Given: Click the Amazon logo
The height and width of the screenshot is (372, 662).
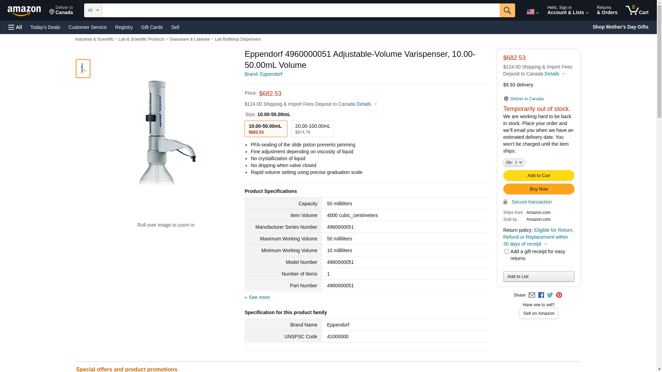Looking at the screenshot, I should (x=24, y=11).
